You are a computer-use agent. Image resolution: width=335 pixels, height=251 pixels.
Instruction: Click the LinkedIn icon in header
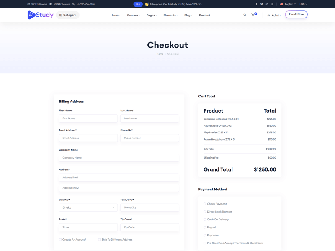pos(267,4)
